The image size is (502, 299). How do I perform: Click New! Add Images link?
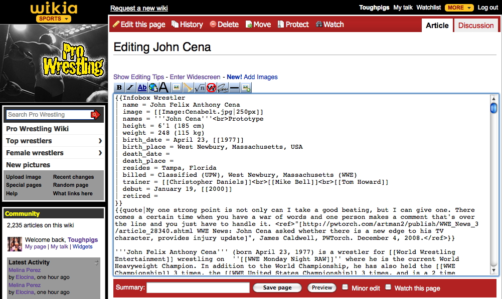click(252, 77)
